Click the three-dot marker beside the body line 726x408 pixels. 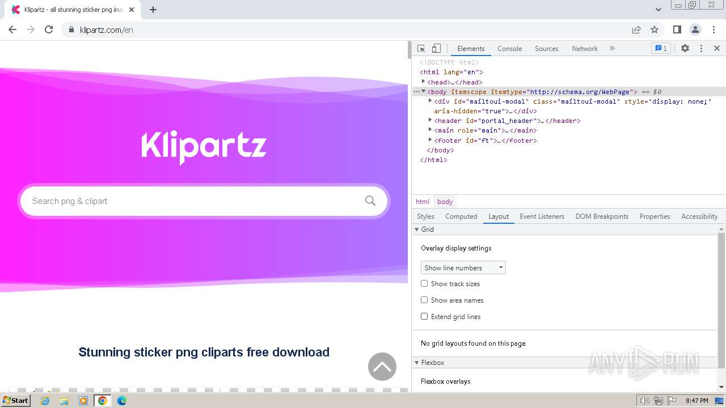click(x=416, y=91)
